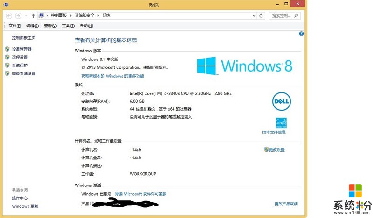This screenshot has height=218, width=373.
Task: Select 控制面板 breadcrumb segment
Action: pyautogui.click(x=59, y=16)
